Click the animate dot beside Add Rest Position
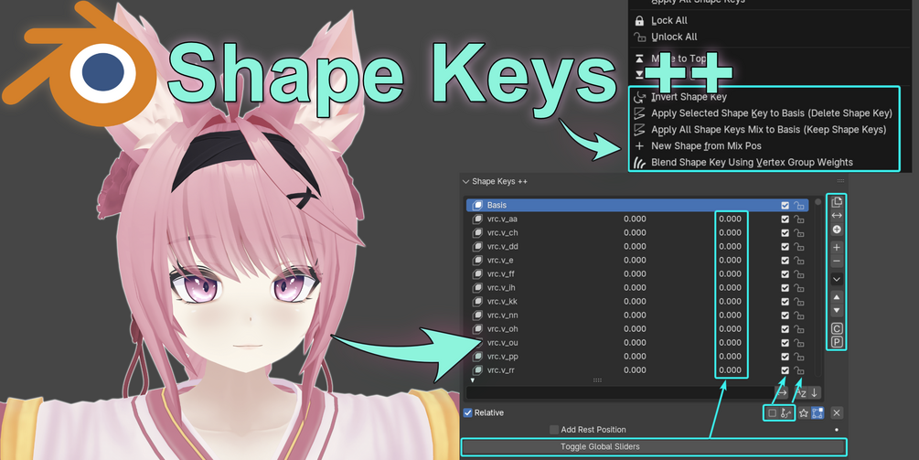This screenshot has width=919, height=460. (x=837, y=430)
